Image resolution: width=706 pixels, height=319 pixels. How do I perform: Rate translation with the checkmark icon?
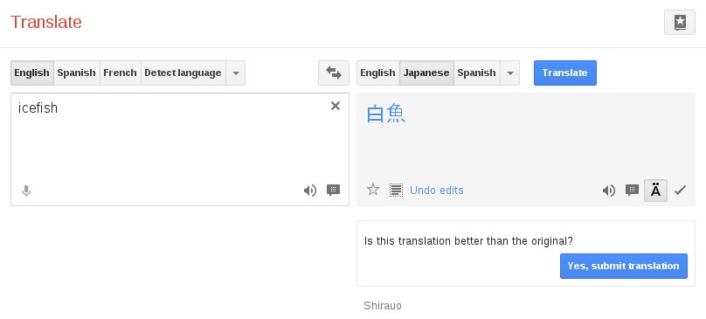click(x=680, y=191)
